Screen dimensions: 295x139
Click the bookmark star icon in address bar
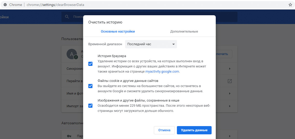coord(290,5)
